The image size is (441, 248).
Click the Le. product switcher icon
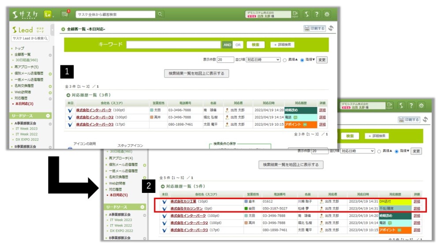point(48,15)
